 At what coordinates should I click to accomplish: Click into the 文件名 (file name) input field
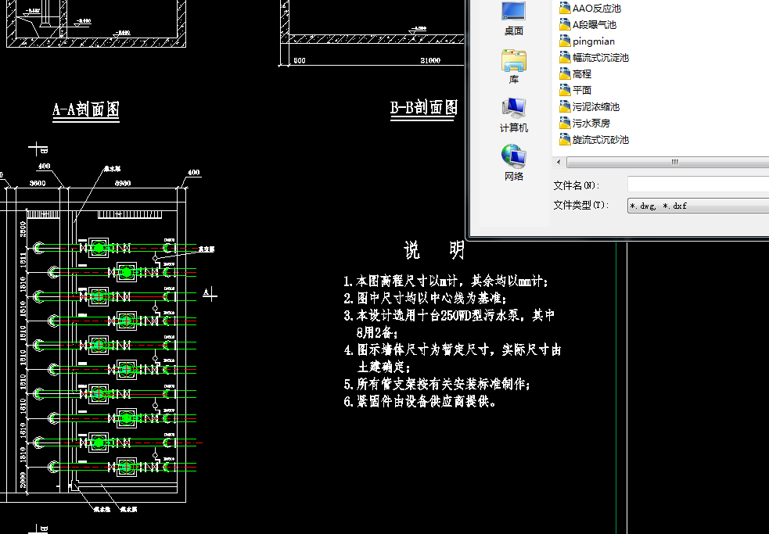point(699,185)
